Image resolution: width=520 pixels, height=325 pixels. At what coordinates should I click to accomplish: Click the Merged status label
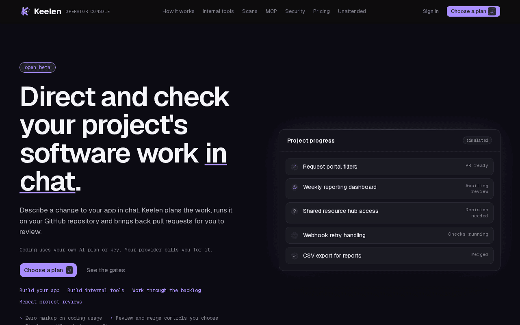pyautogui.click(x=480, y=255)
